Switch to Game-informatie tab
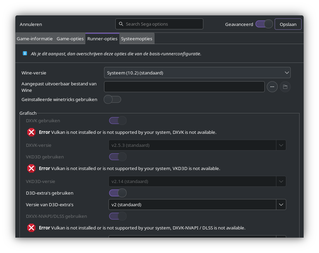This screenshot has width=319, height=253. click(35, 39)
